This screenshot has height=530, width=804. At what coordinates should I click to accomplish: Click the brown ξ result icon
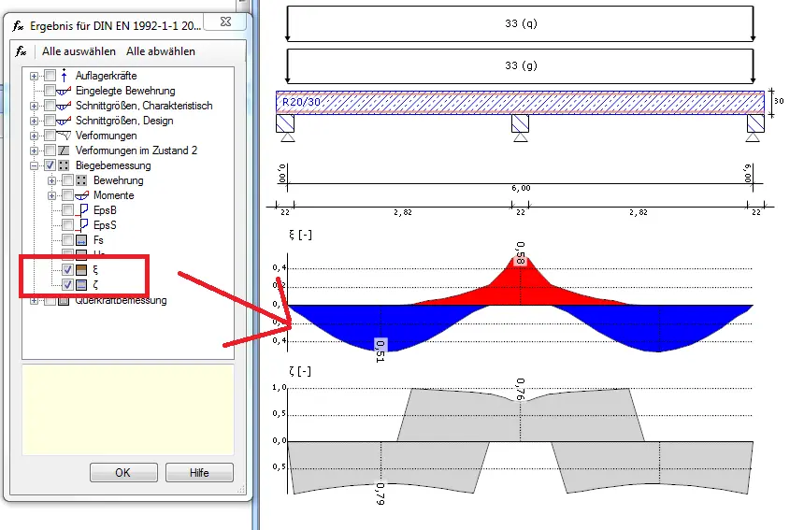[x=81, y=269]
